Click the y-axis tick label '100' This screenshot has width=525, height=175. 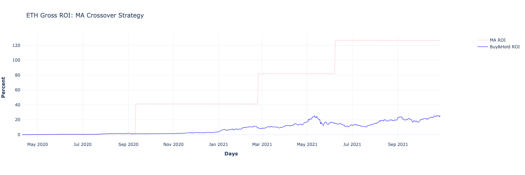[x=16, y=60]
